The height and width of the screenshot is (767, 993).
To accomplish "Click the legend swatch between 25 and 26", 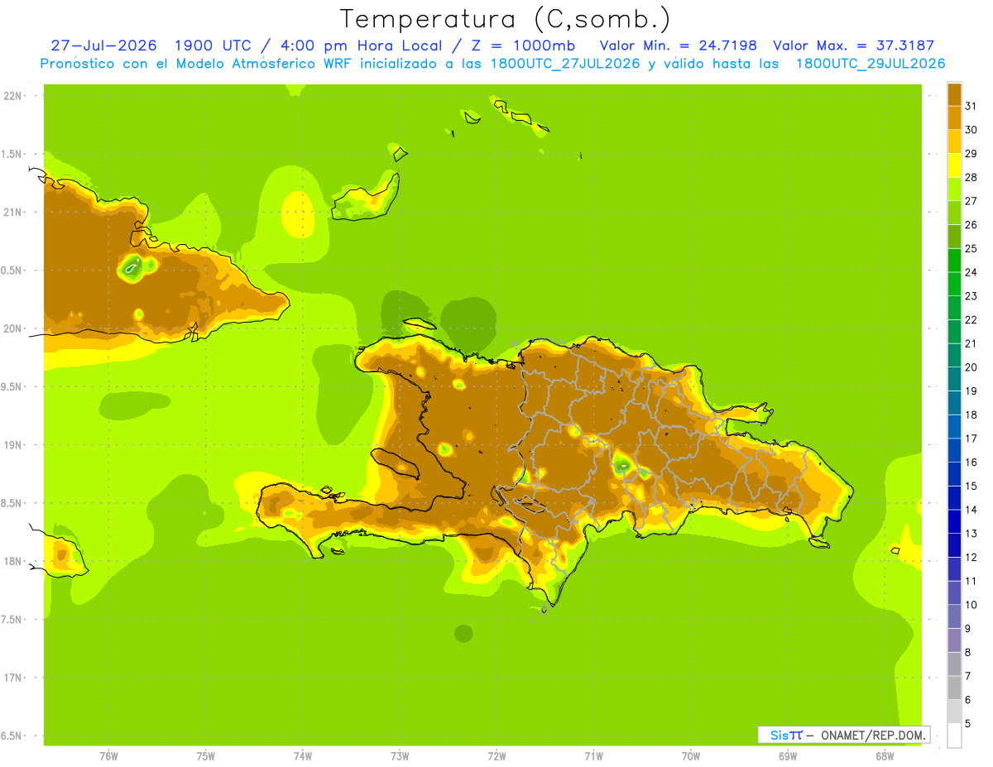I will 954,237.
